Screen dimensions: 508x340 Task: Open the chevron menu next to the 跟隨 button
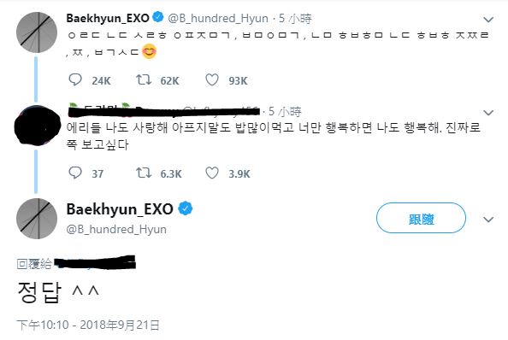coord(488,220)
